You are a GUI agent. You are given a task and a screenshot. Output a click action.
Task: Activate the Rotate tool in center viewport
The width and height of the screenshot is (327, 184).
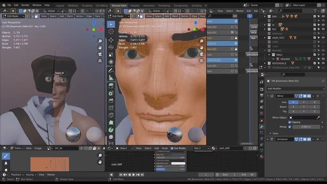[111, 48]
